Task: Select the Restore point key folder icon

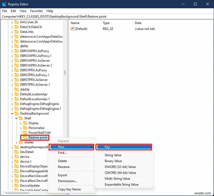Action: click(x=26, y=137)
